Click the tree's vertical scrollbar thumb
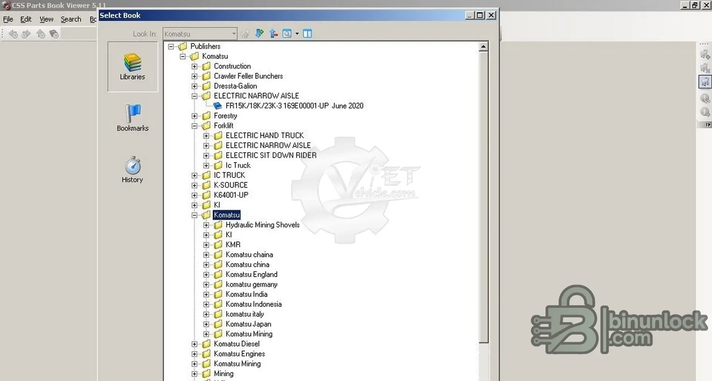 click(483, 197)
